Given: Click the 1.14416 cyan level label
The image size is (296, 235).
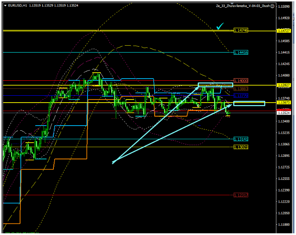Looking at the screenshot, I should (241, 52).
